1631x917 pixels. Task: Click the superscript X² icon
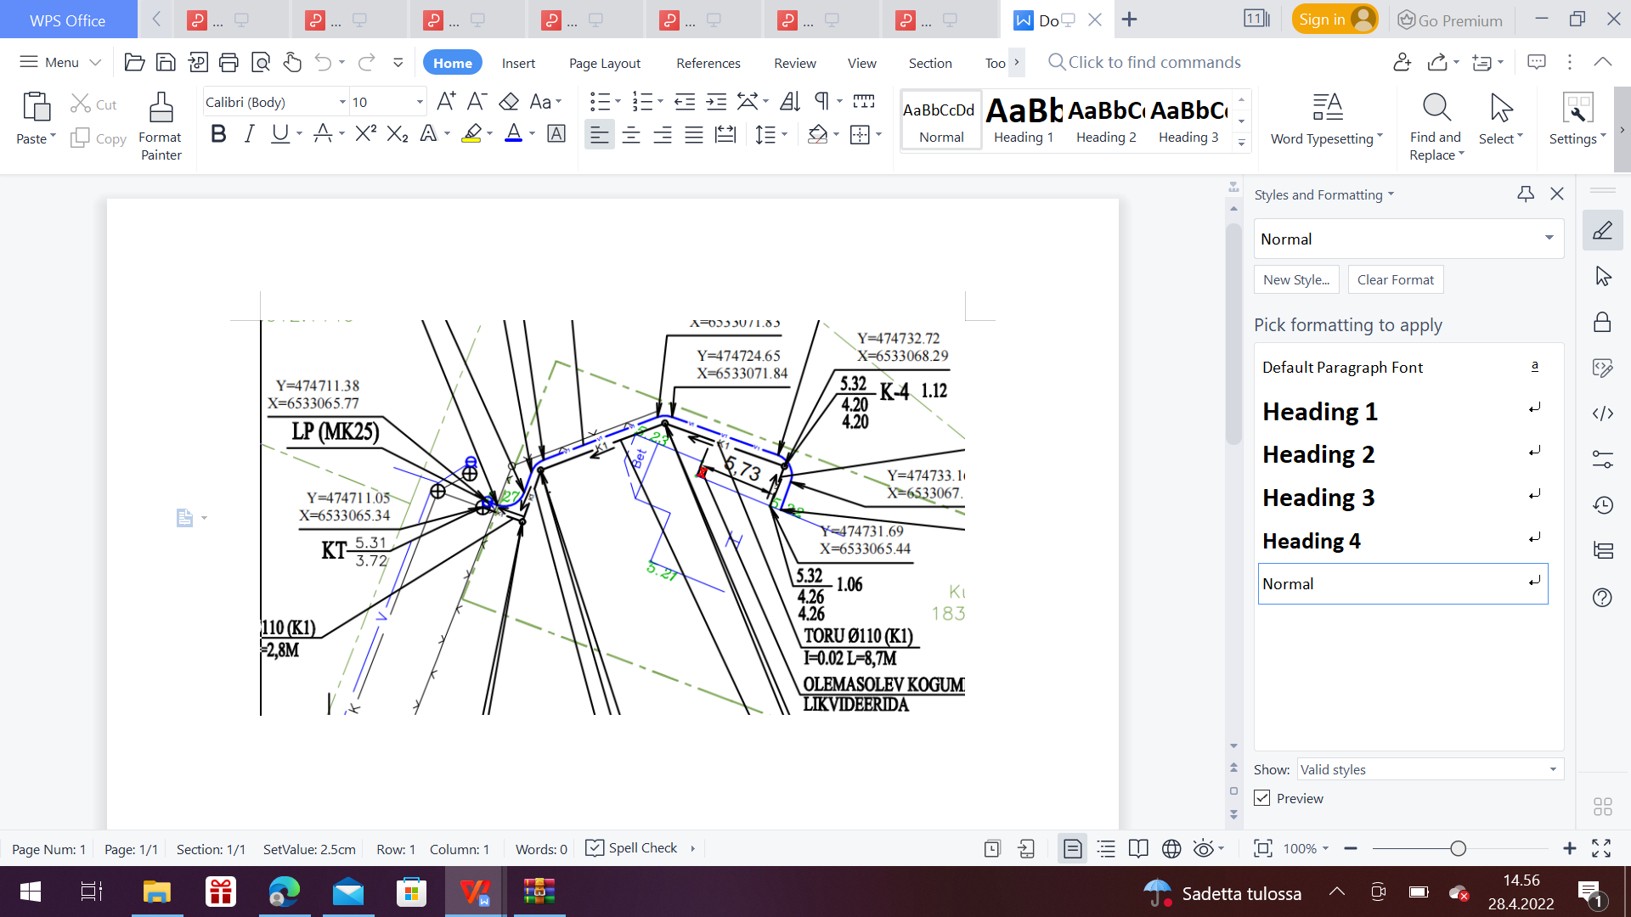(365, 133)
